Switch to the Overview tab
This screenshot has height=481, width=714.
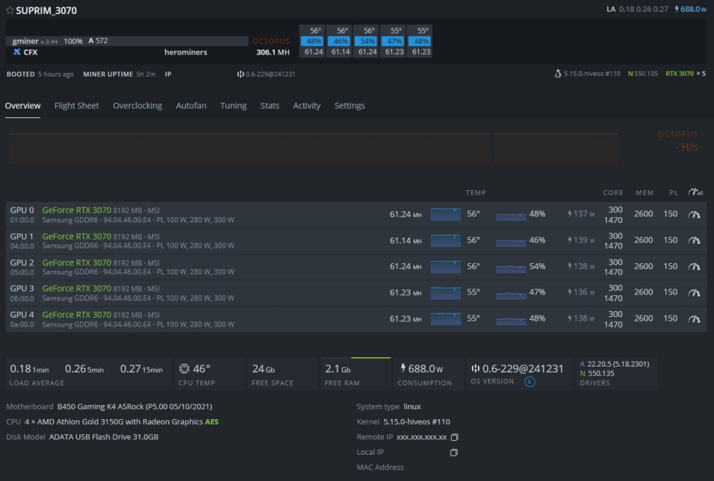[23, 106]
